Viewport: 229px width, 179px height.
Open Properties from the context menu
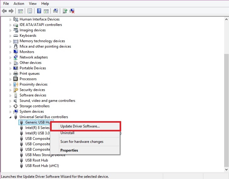coord(85,150)
